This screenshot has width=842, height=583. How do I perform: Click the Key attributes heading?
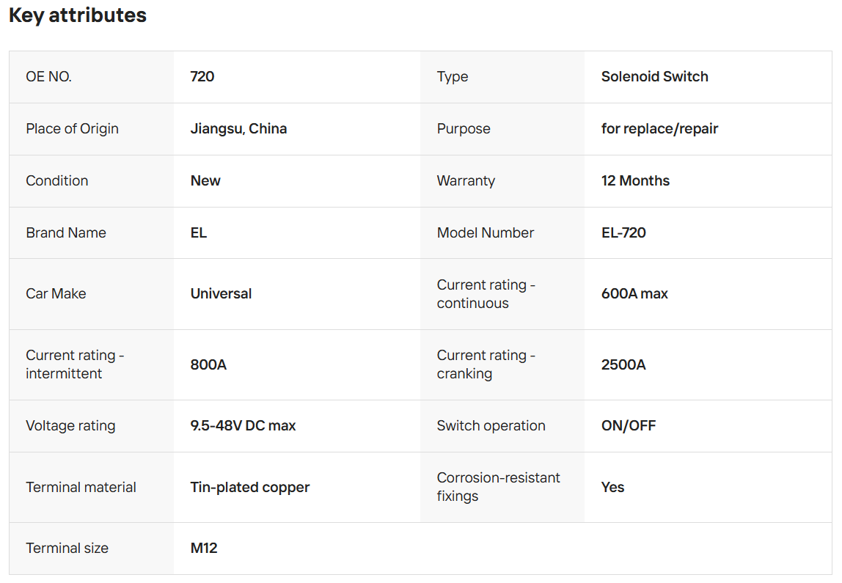pyautogui.click(x=78, y=15)
